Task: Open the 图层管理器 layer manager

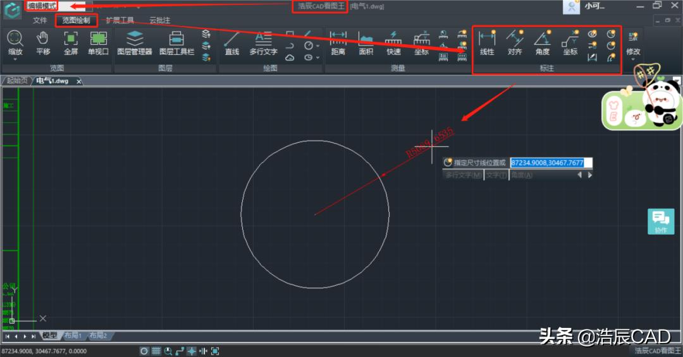Action: point(135,42)
